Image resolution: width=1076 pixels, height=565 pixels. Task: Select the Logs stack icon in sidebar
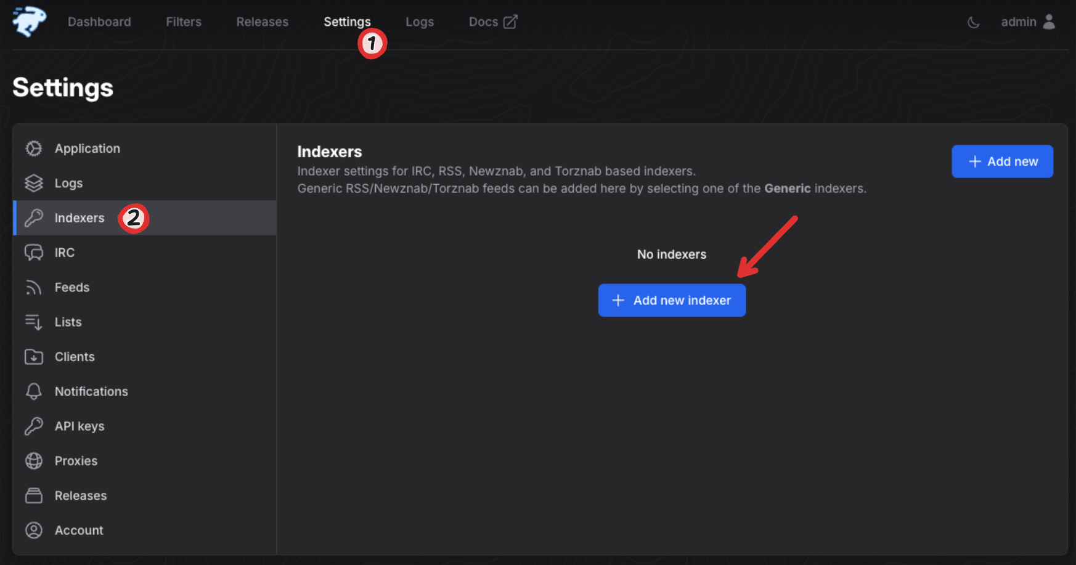coord(34,183)
